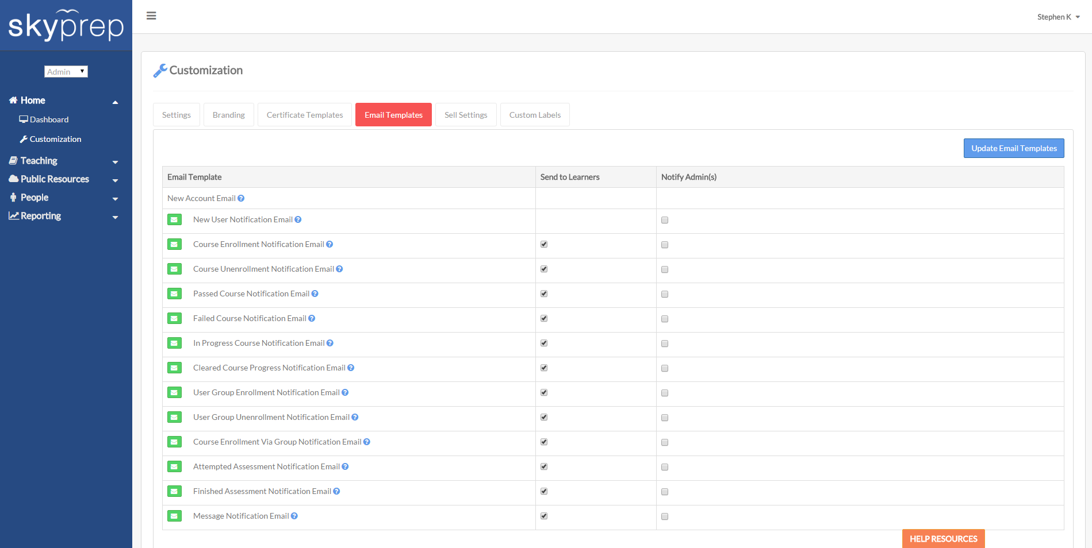This screenshot has height=548, width=1092.
Task: Enable Notify Admin for New User Notification Email
Action: [665, 220]
